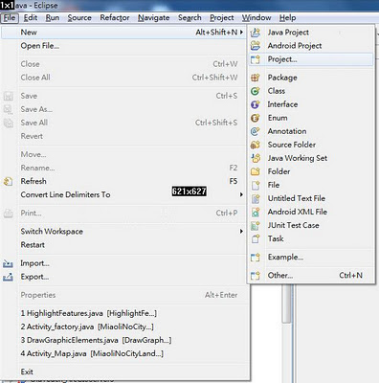Select Save As... menu entry
The width and height of the screenshot is (379, 383).
click(123, 109)
